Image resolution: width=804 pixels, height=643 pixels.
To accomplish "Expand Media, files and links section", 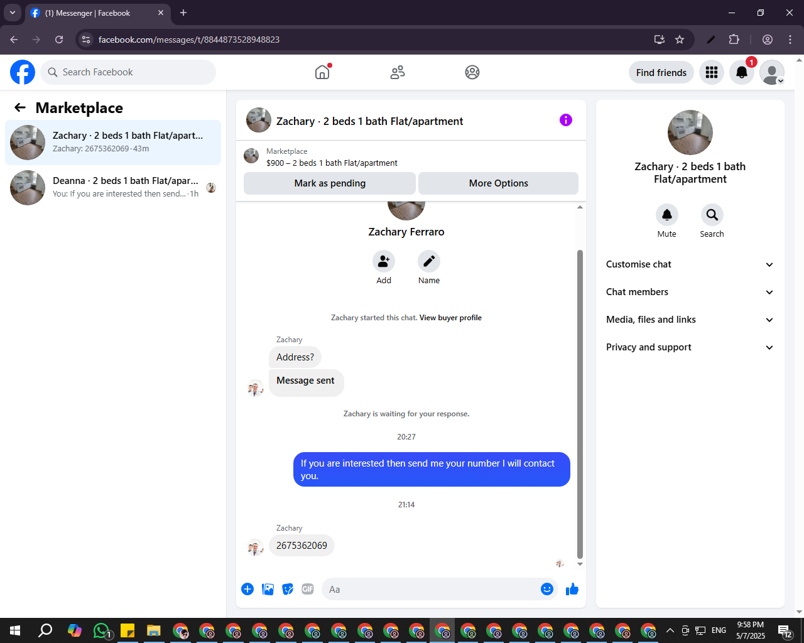I will coord(690,320).
